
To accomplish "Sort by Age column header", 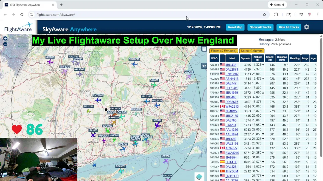I will (313, 58).
